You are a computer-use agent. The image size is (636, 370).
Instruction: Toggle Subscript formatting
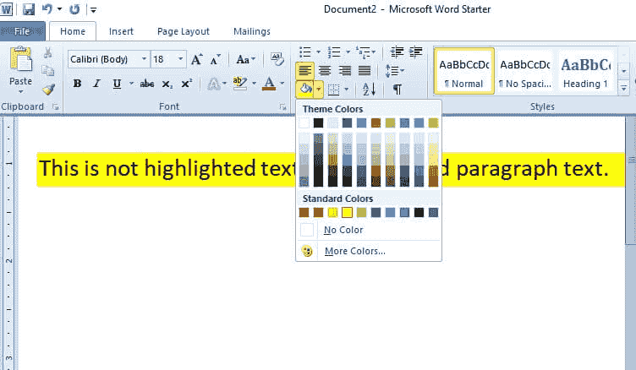tap(167, 84)
